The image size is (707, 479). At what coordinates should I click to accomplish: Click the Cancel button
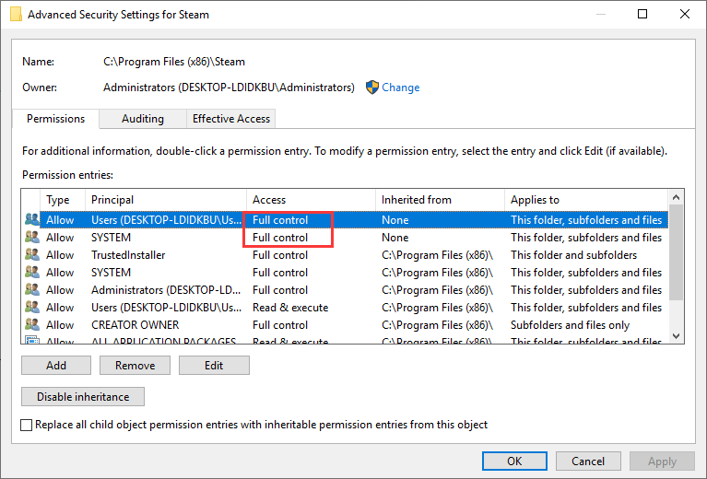[588, 461]
